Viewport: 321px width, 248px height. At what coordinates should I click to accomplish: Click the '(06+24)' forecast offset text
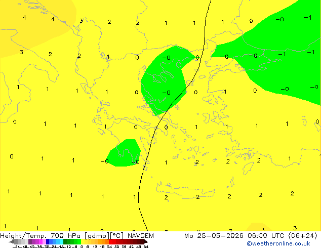tap(303, 236)
